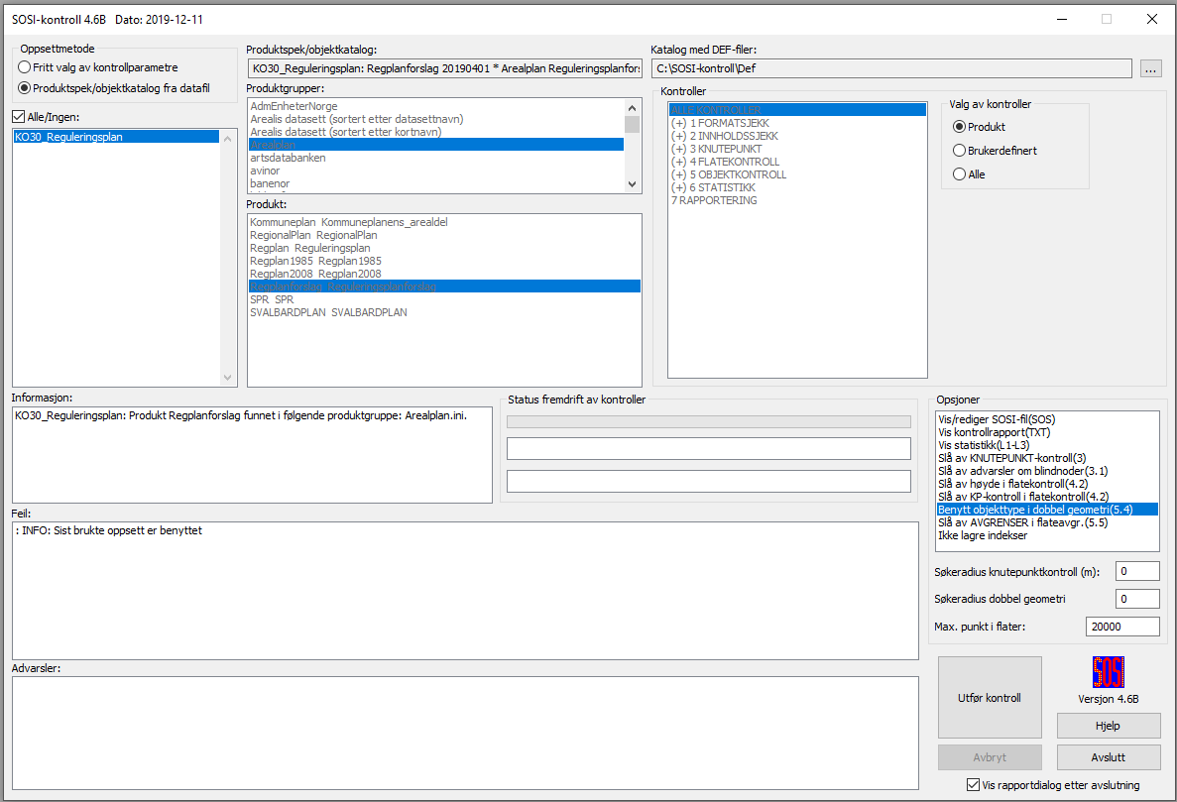The image size is (1177, 802).
Task: Click the browse button for DEF catalog
Action: pyautogui.click(x=1150, y=68)
